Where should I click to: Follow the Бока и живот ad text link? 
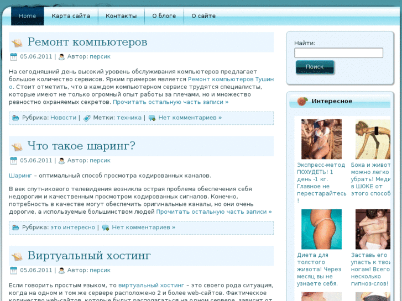click(370, 179)
